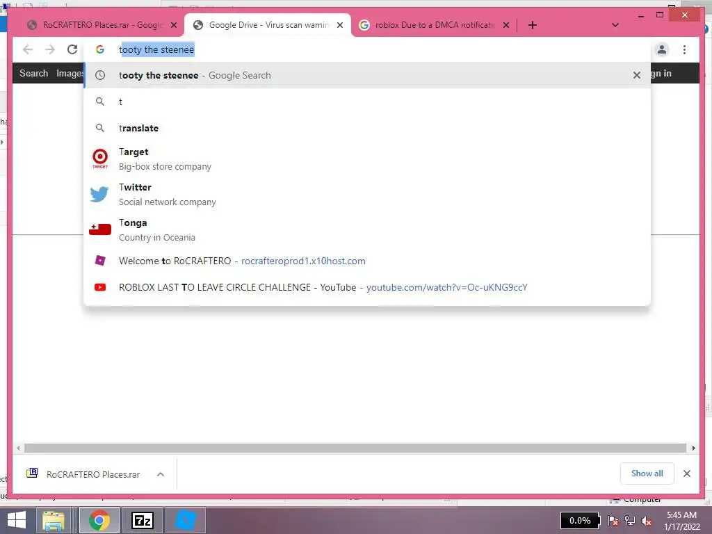Click the scrollbar left arrow
The width and height of the screenshot is (712, 534).
17,448
